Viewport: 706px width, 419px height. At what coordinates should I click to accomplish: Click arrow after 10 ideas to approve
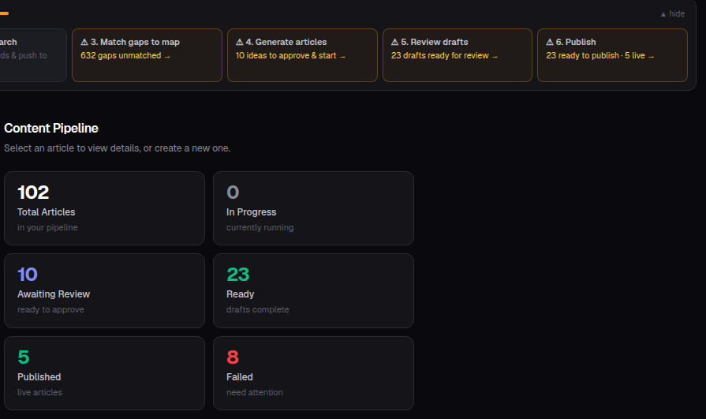[342, 56]
